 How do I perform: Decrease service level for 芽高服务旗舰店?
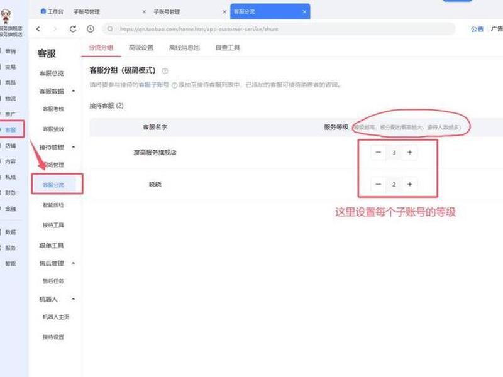click(x=379, y=152)
